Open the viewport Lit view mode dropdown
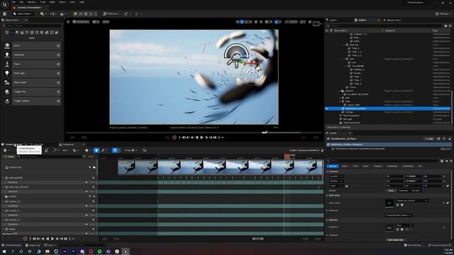 click(x=96, y=22)
